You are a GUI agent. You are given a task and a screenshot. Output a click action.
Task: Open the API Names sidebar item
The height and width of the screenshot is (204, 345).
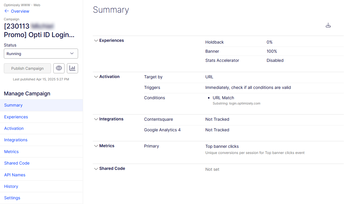click(41, 175)
